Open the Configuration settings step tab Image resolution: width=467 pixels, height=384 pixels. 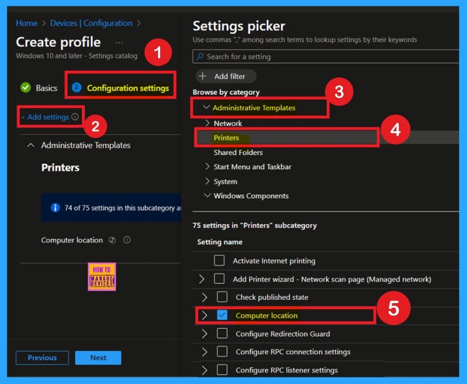120,88
